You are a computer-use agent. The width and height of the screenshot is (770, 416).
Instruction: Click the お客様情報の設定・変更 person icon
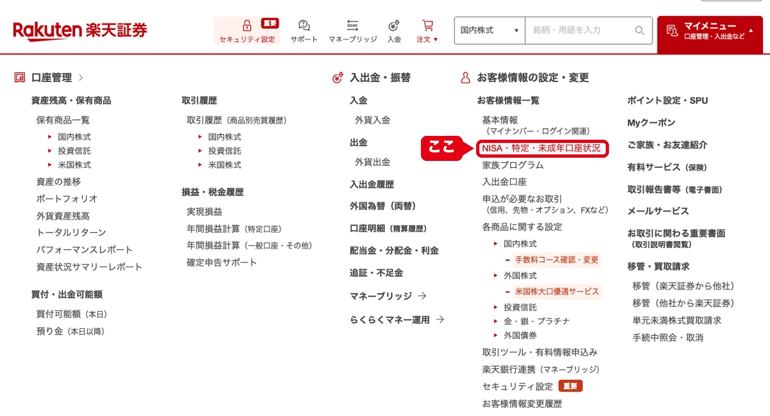click(466, 78)
